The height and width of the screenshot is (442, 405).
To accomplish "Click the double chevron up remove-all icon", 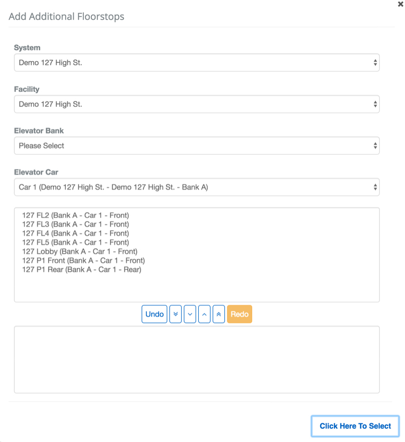I will click(219, 314).
